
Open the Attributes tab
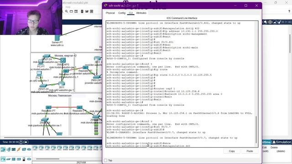(141, 13)
